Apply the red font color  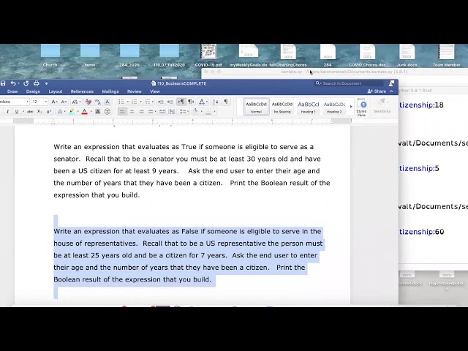click(85, 112)
